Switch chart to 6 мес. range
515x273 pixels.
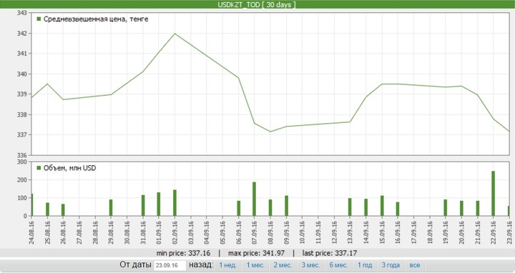(338, 265)
